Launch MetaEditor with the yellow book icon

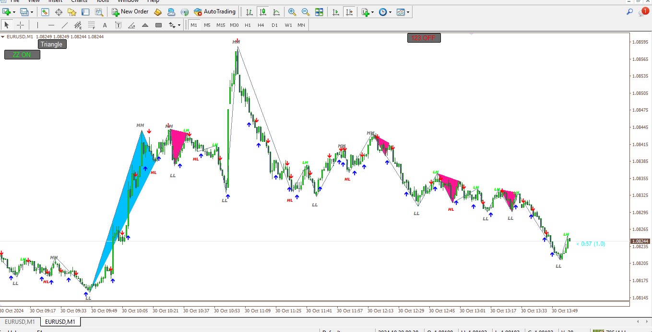point(158,12)
